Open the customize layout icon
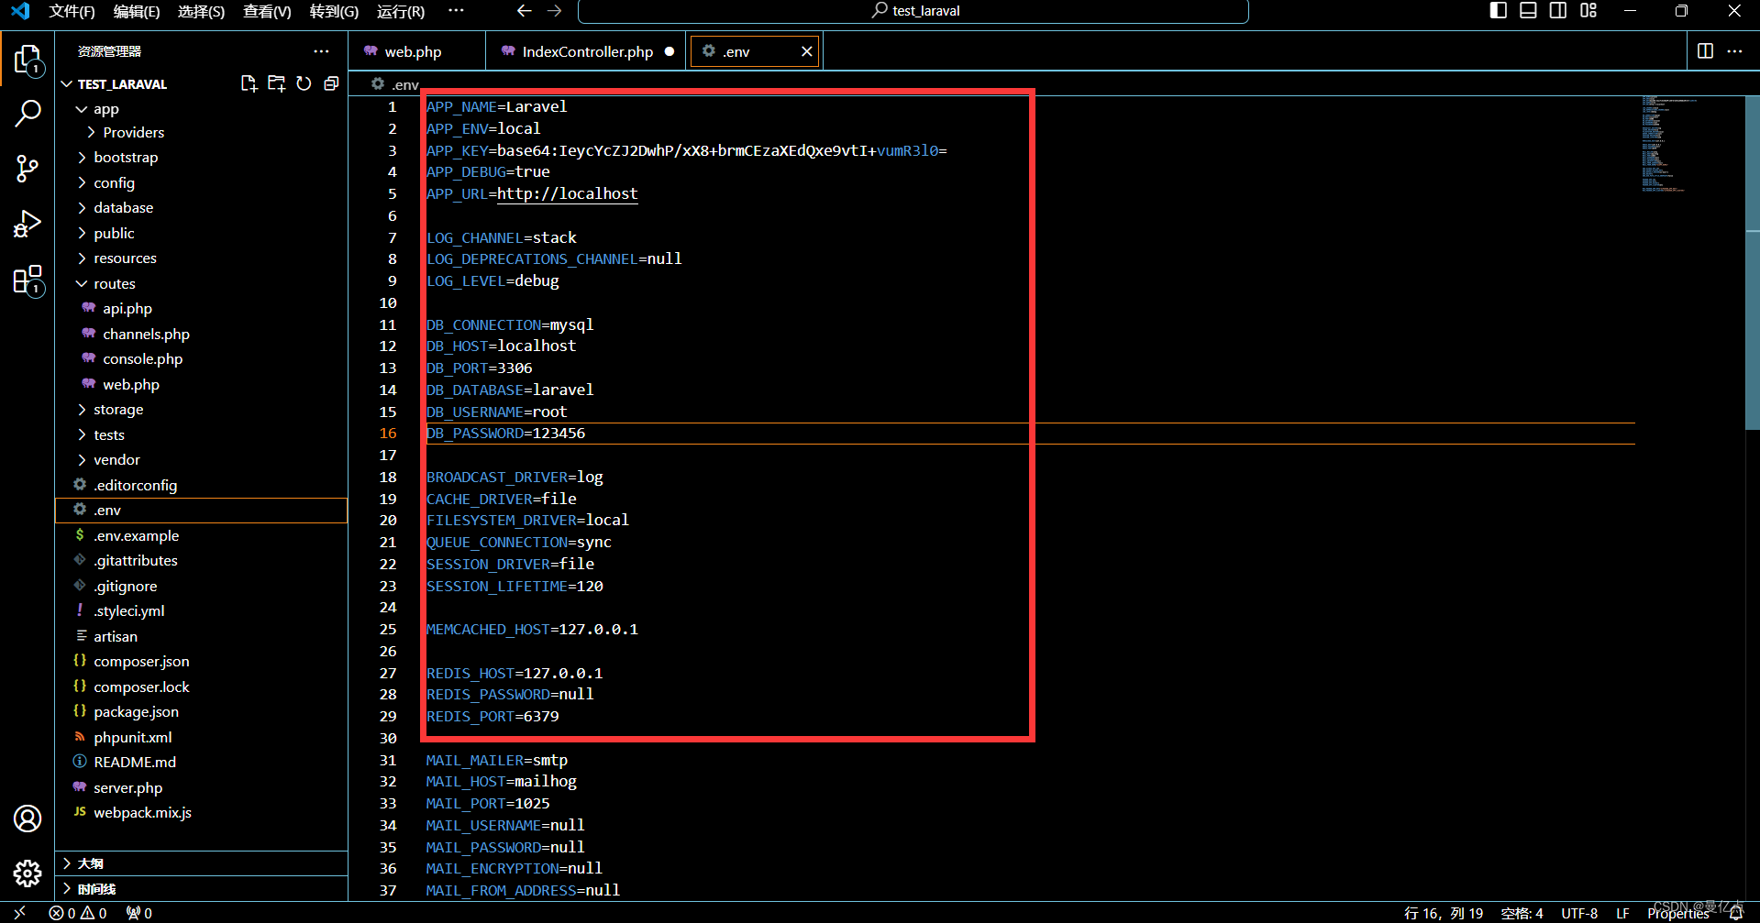This screenshot has height=923, width=1760. [x=1588, y=11]
